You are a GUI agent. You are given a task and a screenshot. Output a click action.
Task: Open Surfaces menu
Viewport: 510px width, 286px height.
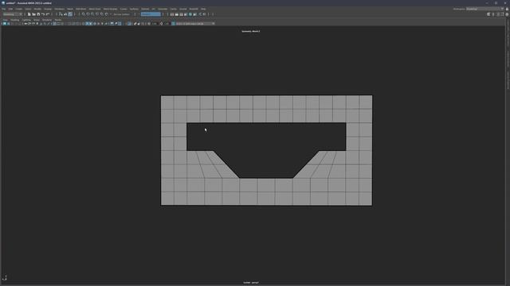134,9
